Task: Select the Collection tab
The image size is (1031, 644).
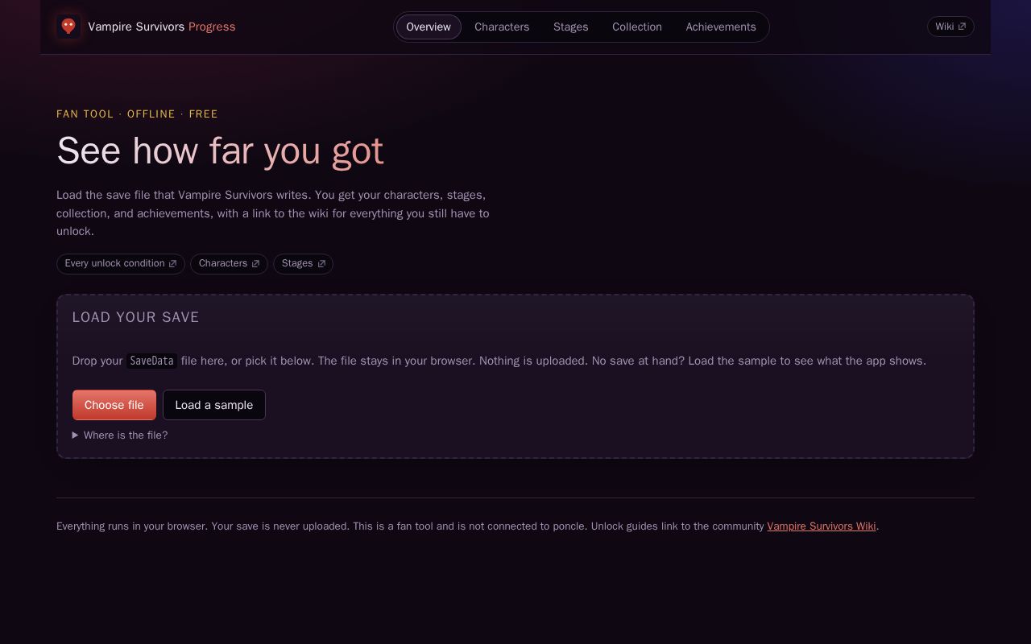Action: (x=637, y=27)
